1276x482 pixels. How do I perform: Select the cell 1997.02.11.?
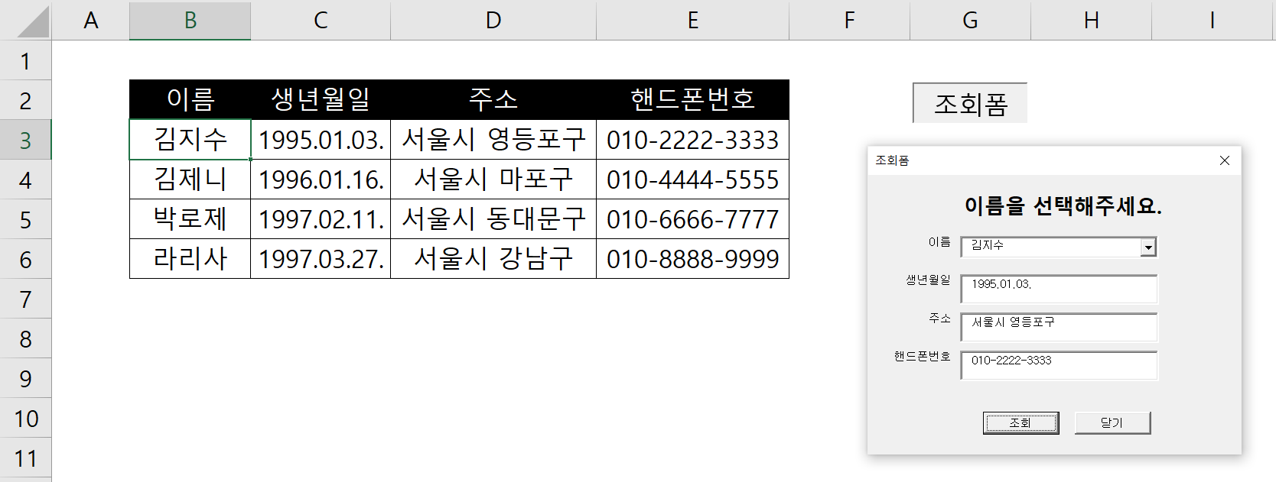click(321, 219)
